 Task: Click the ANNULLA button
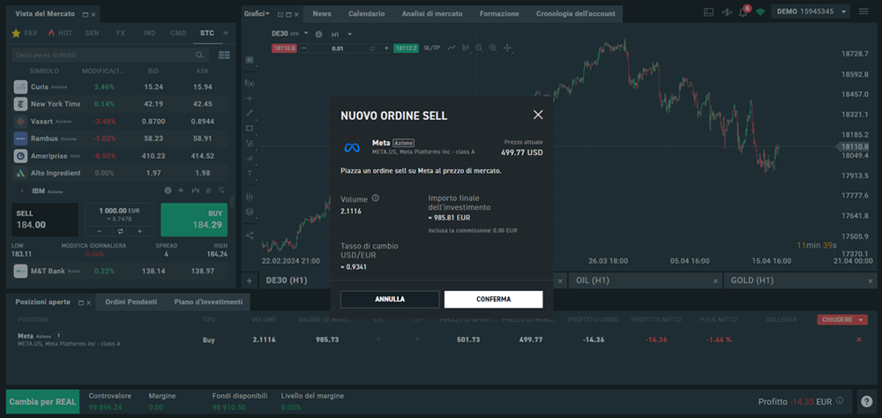click(390, 299)
